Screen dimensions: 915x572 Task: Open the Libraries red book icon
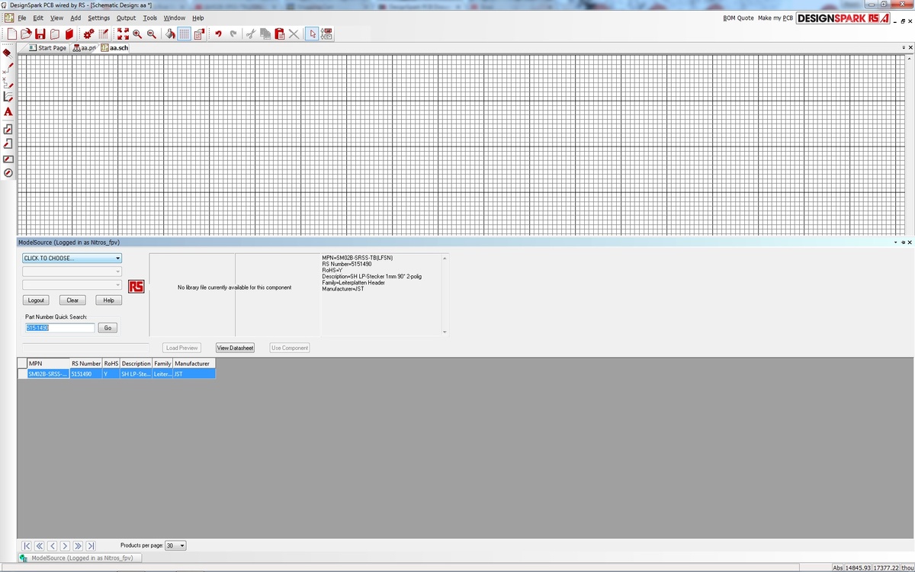(69, 34)
